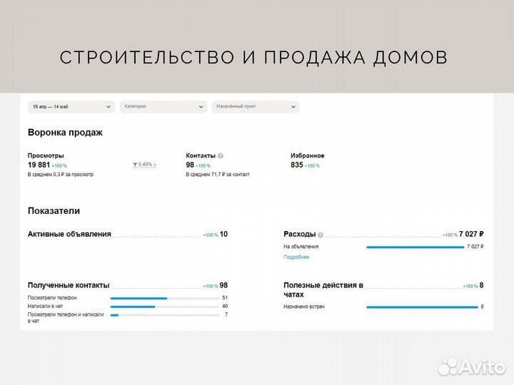Click the Посмотрели телефон и написали bar

click(165, 315)
